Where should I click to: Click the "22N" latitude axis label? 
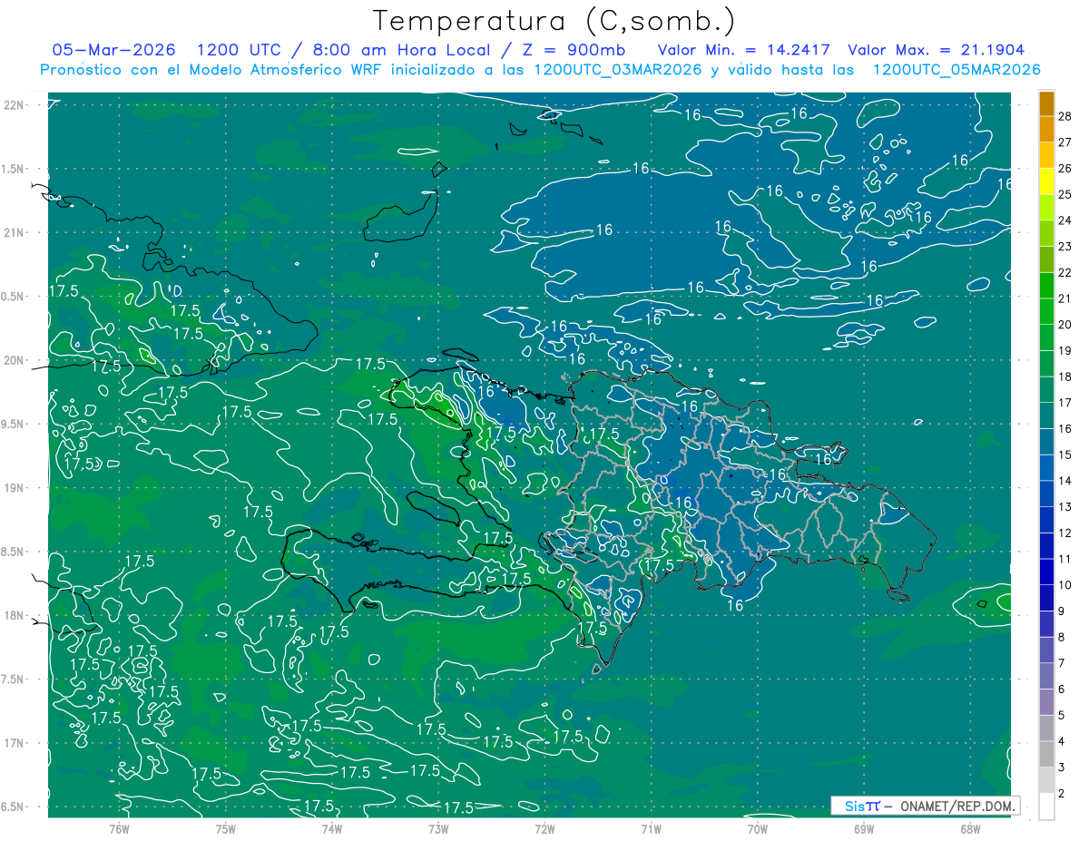tap(14, 104)
